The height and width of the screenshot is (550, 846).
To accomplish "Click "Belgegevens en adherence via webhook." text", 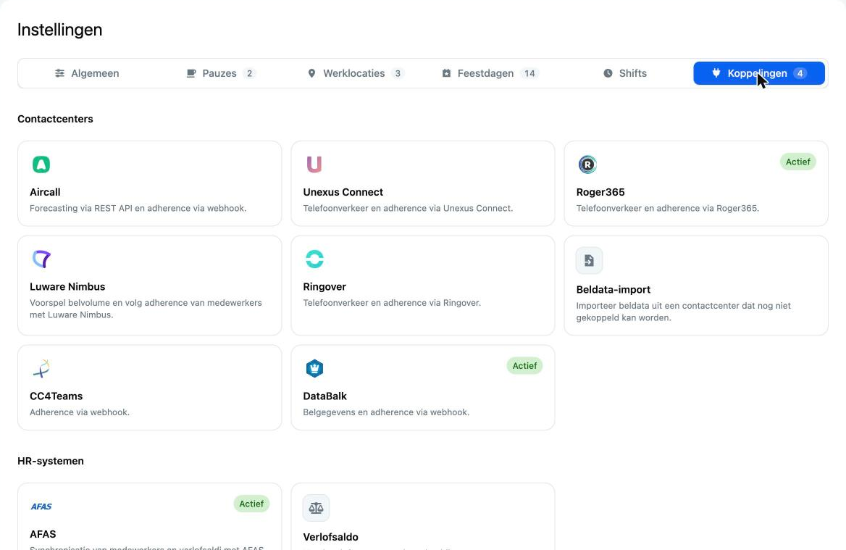I will coord(386,412).
